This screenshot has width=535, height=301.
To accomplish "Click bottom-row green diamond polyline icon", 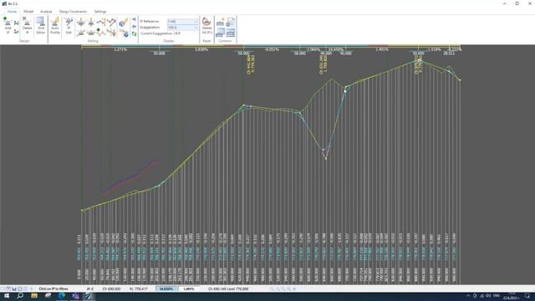I will pos(101,33).
